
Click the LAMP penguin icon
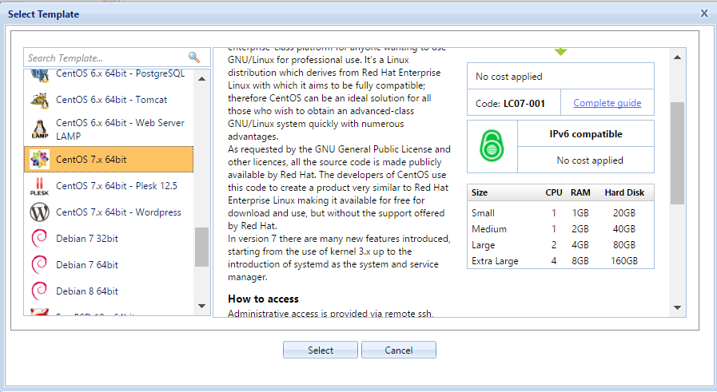pyautogui.click(x=40, y=129)
